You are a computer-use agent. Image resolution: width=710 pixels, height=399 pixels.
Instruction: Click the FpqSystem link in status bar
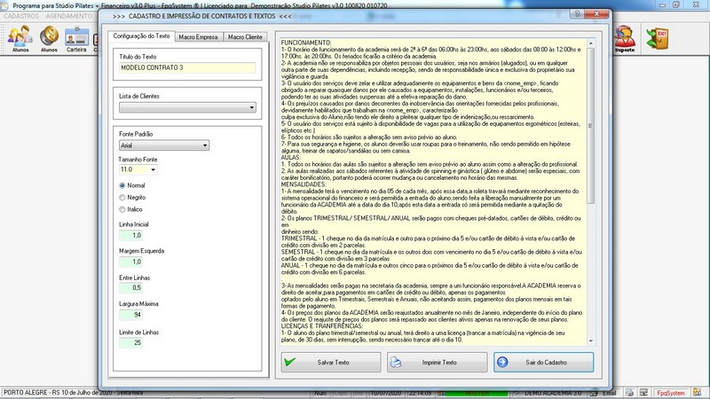coord(671,393)
